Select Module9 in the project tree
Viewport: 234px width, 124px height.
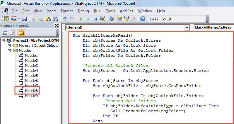(31, 96)
